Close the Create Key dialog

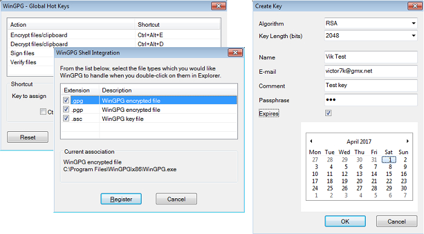coord(415,6)
